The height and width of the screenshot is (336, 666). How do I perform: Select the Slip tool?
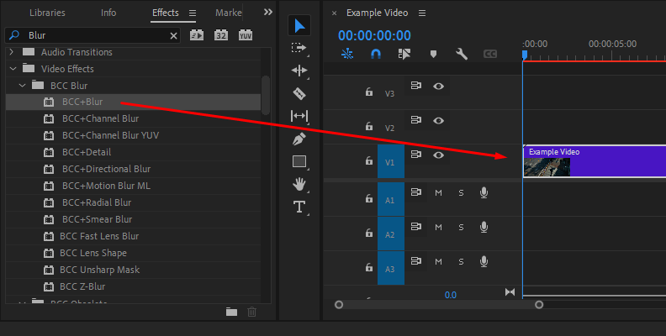click(x=299, y=116)
